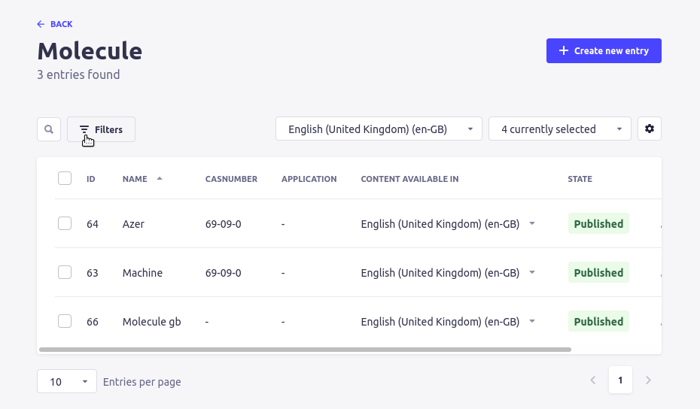Expand locale arrow in Azer row

(x=532, y=223)
